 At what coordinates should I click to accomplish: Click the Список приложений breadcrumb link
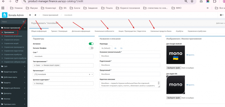coord(50,15)
